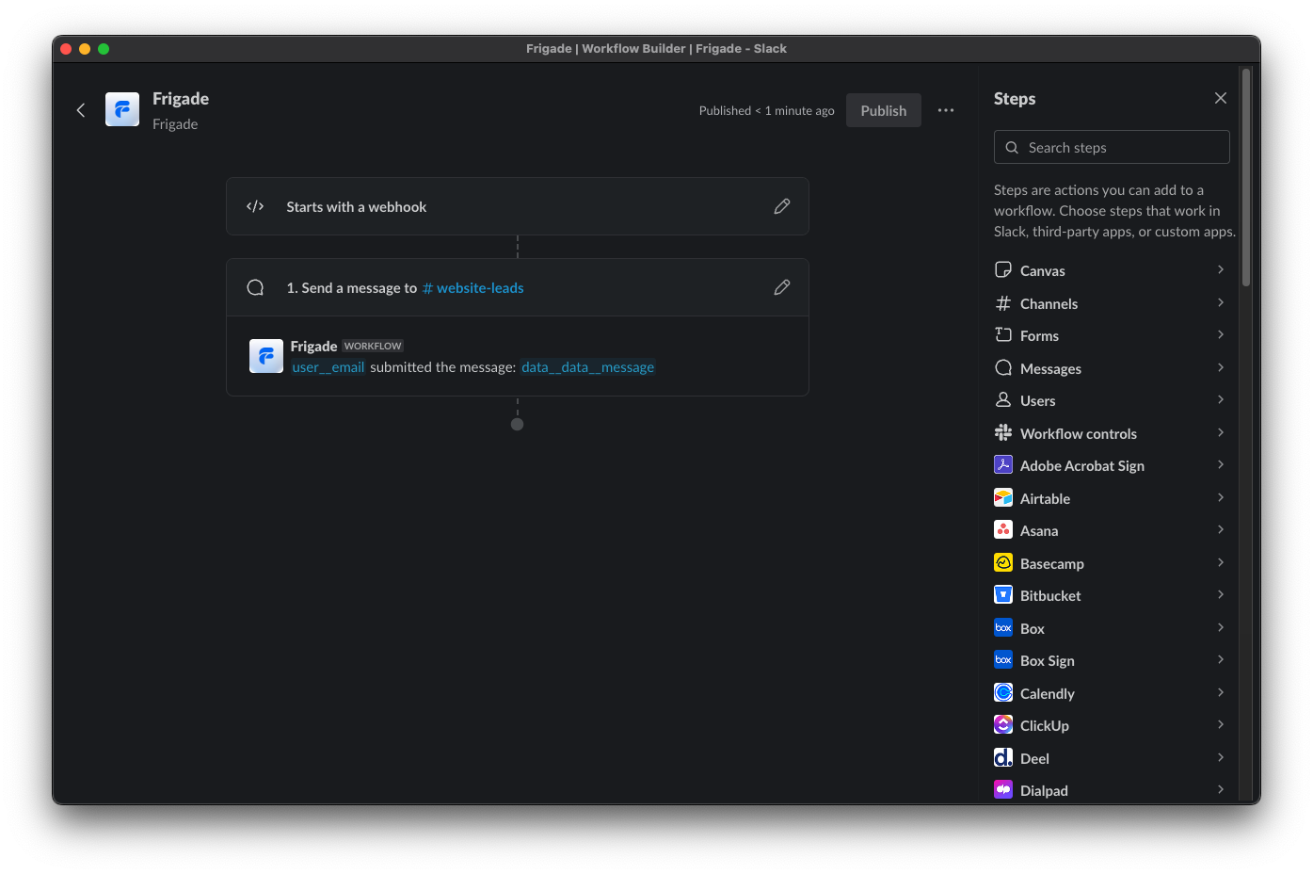Open the ClickUp step category
This screenshot has height=874, width=1313.
[x=1111, y=725]
